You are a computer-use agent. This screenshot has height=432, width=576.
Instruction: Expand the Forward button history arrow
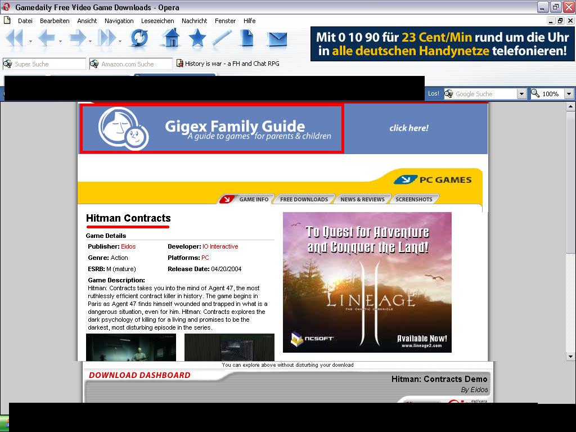pyautogui.click(x=90, y=41)
